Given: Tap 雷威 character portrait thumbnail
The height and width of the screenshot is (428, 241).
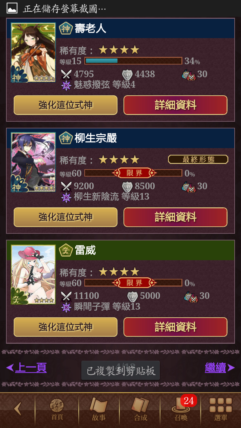Looking at the screenshot, I should (33, 275).
